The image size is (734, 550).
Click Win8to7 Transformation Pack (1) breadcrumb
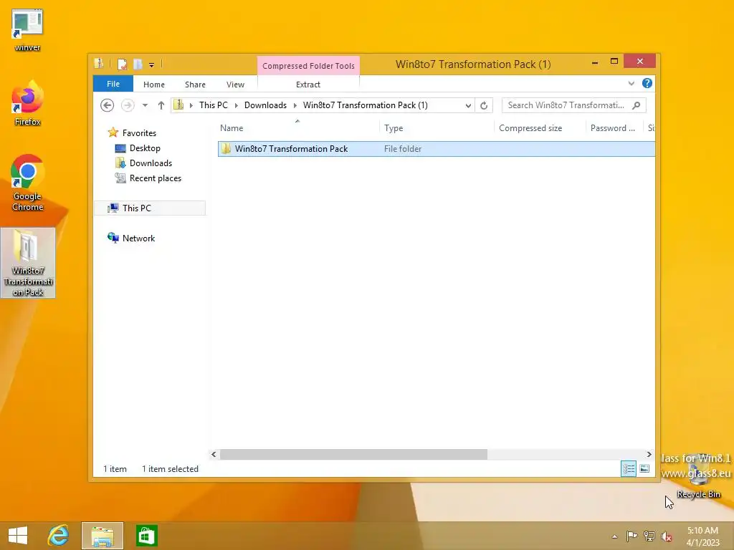pos(365,105)
